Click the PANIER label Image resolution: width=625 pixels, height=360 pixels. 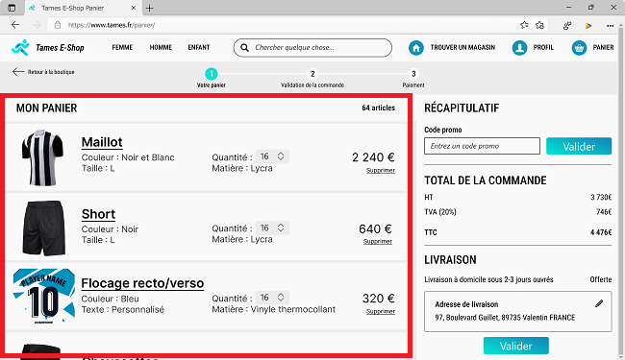tap(603, 47)
